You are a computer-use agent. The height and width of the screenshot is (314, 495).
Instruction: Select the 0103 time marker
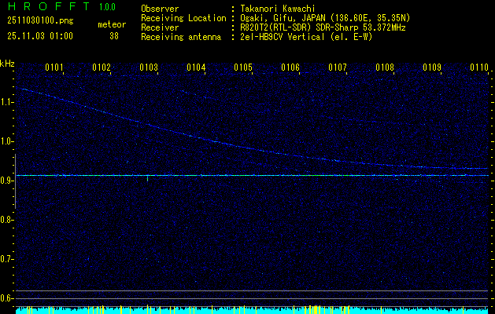point(149,68)
